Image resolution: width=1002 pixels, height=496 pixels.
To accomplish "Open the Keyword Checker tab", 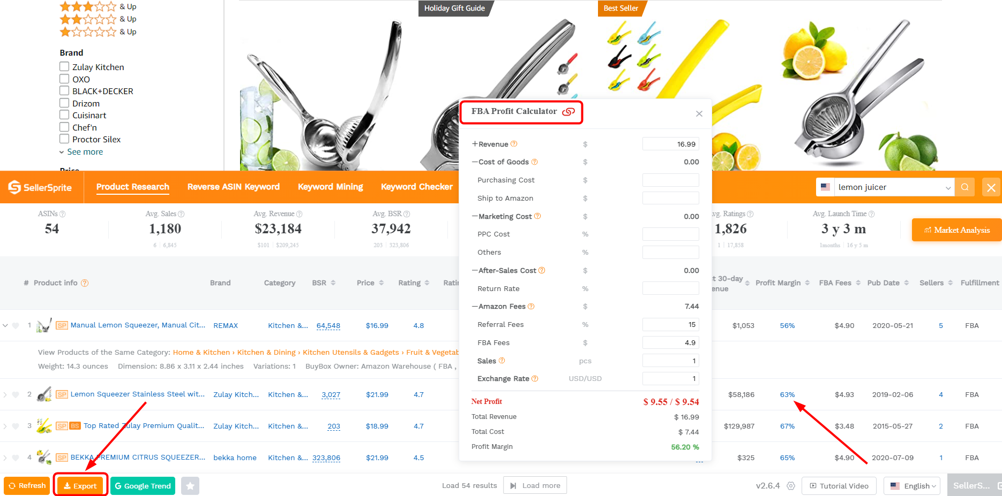I will click(417, 187).
